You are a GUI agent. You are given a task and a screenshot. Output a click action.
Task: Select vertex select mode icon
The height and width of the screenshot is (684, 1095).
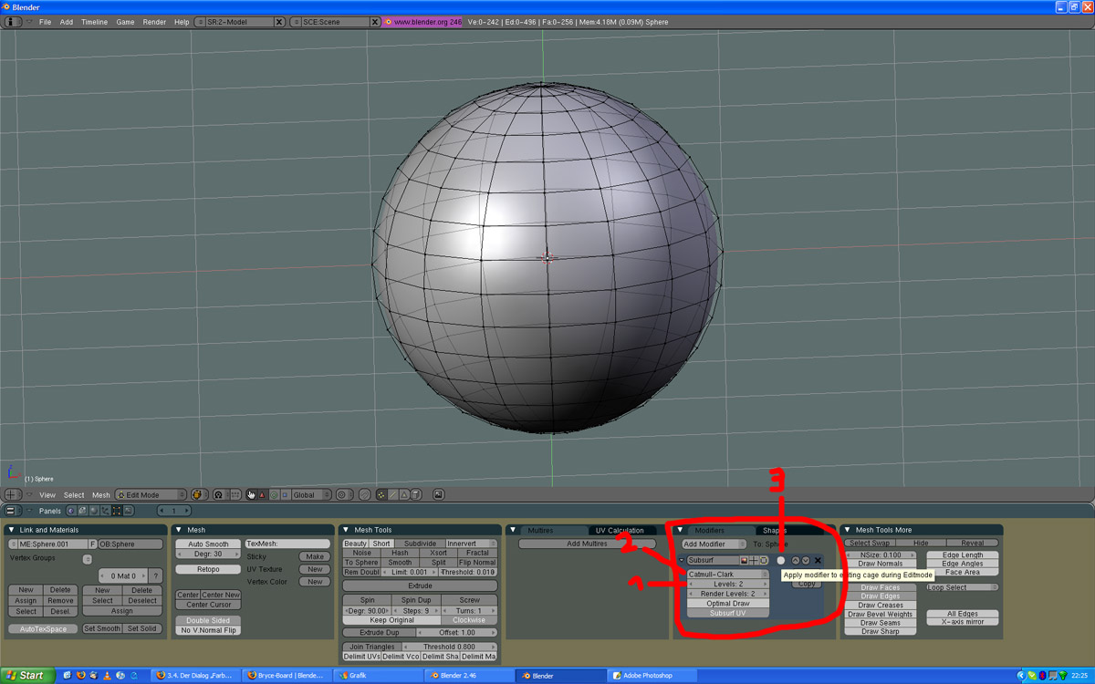pos(381,494)
